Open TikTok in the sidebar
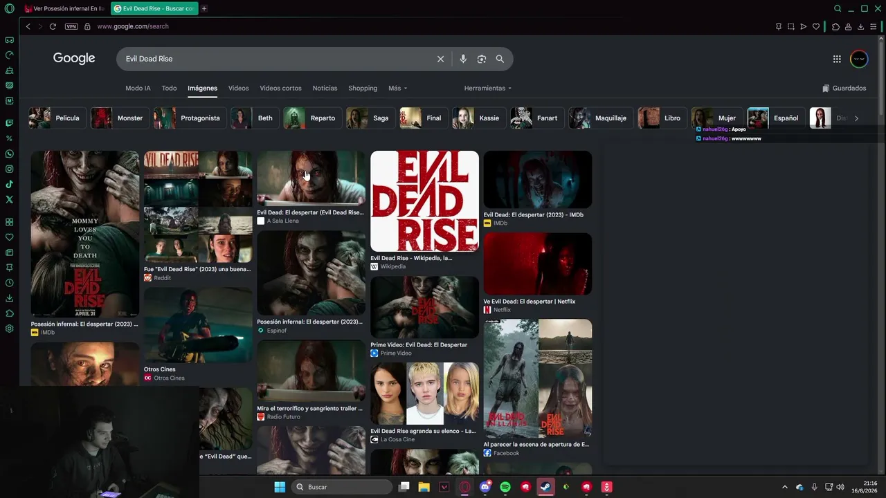Viewport: 886px width, 498px height. click(9, 184)
